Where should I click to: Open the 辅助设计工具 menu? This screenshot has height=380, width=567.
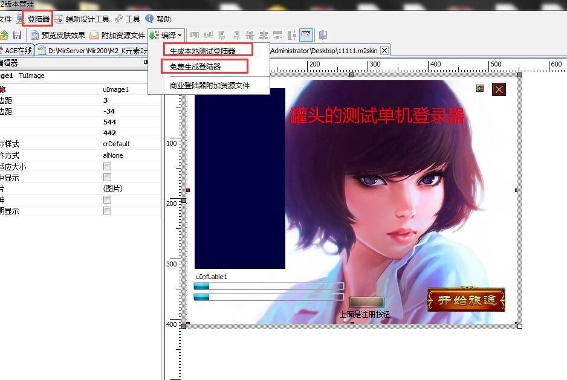tap(87, 19)
